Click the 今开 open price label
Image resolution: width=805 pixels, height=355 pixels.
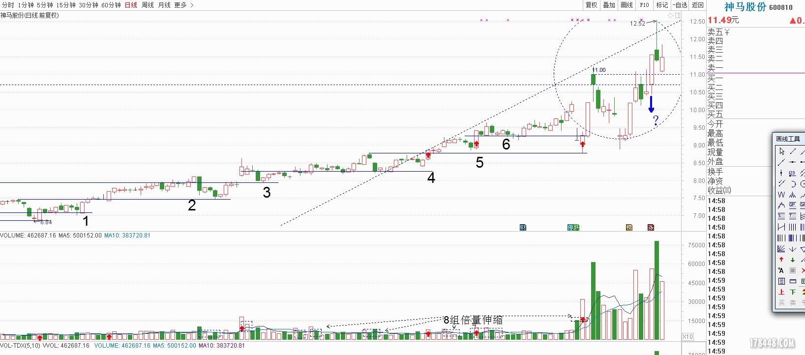click(715, 124)
